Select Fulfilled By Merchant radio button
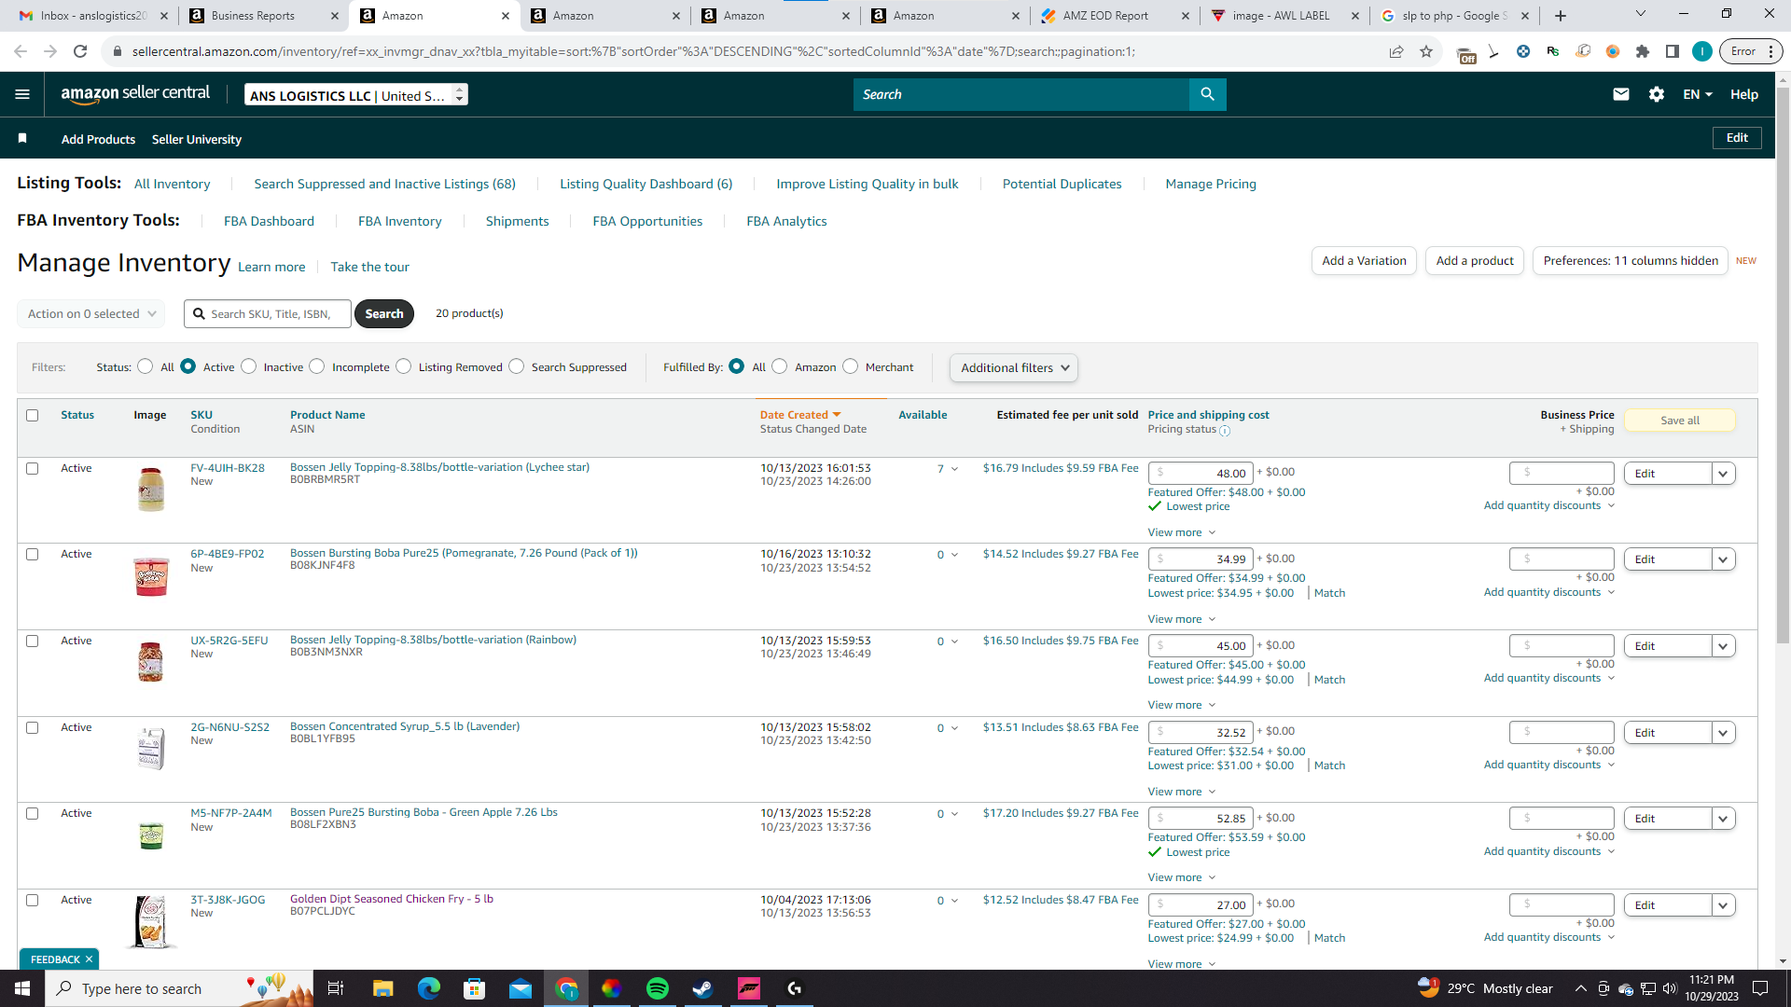The height and width of the screenshot is (1007, 1791). tap(851, 366)
